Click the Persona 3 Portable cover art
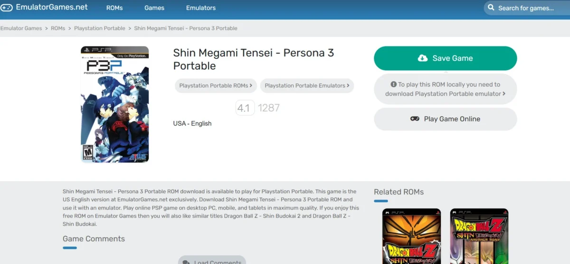The image size is (570, 264). [x=115, y=104]
